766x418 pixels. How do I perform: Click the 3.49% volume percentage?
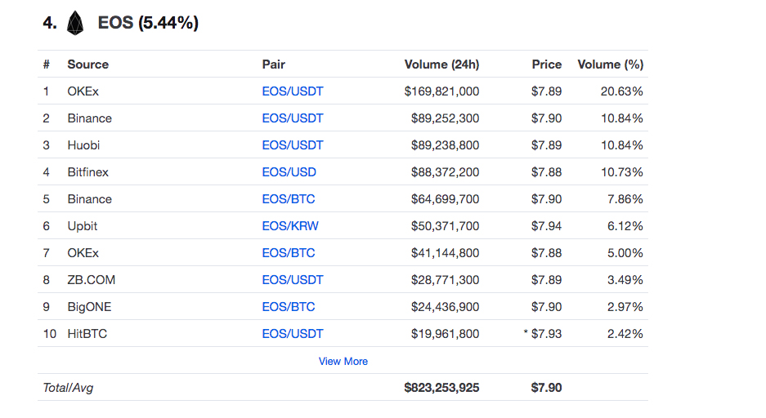point(625,280)
